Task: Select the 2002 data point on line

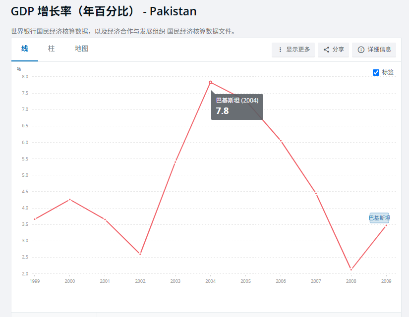Action: click(x=140, y=254)
